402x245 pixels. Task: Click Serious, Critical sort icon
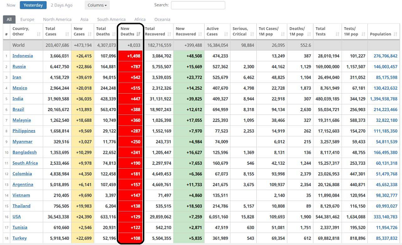click(x=252, y=34)
